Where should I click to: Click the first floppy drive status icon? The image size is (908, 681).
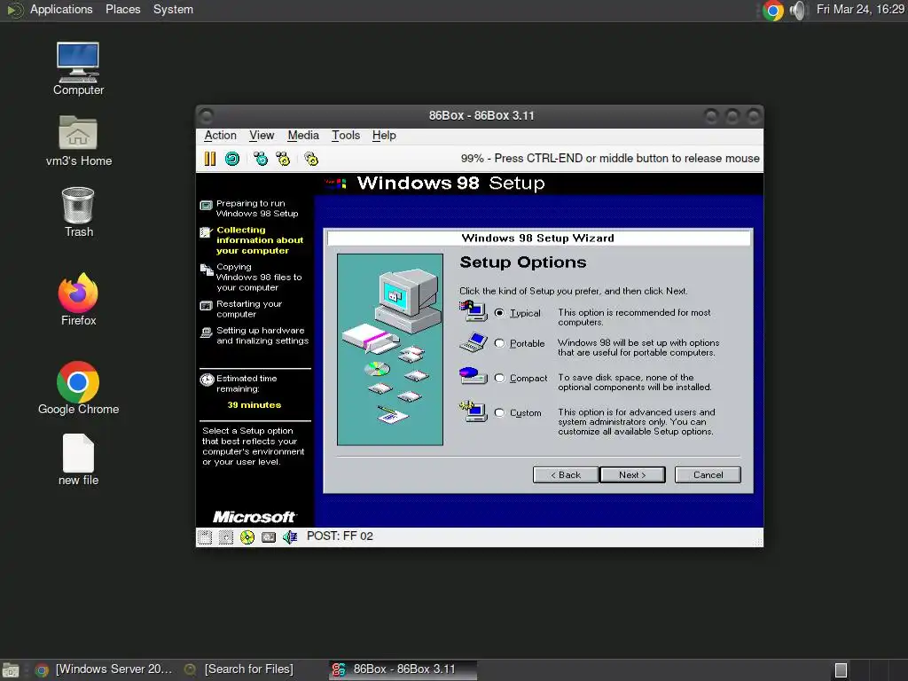point(205,537)
